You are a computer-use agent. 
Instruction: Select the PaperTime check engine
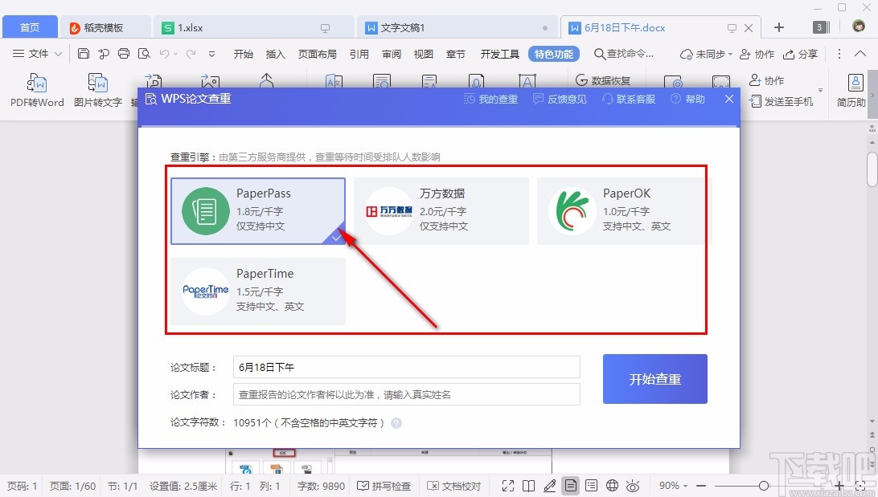257,291
